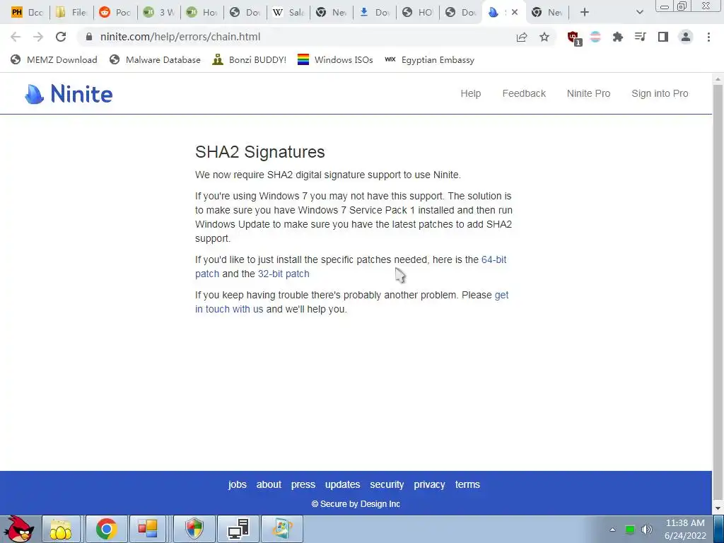Viewport: 724px width, 543px height.
Task: Switch to the PH 'Dco' tab
Action: click(x=28, y=13)
